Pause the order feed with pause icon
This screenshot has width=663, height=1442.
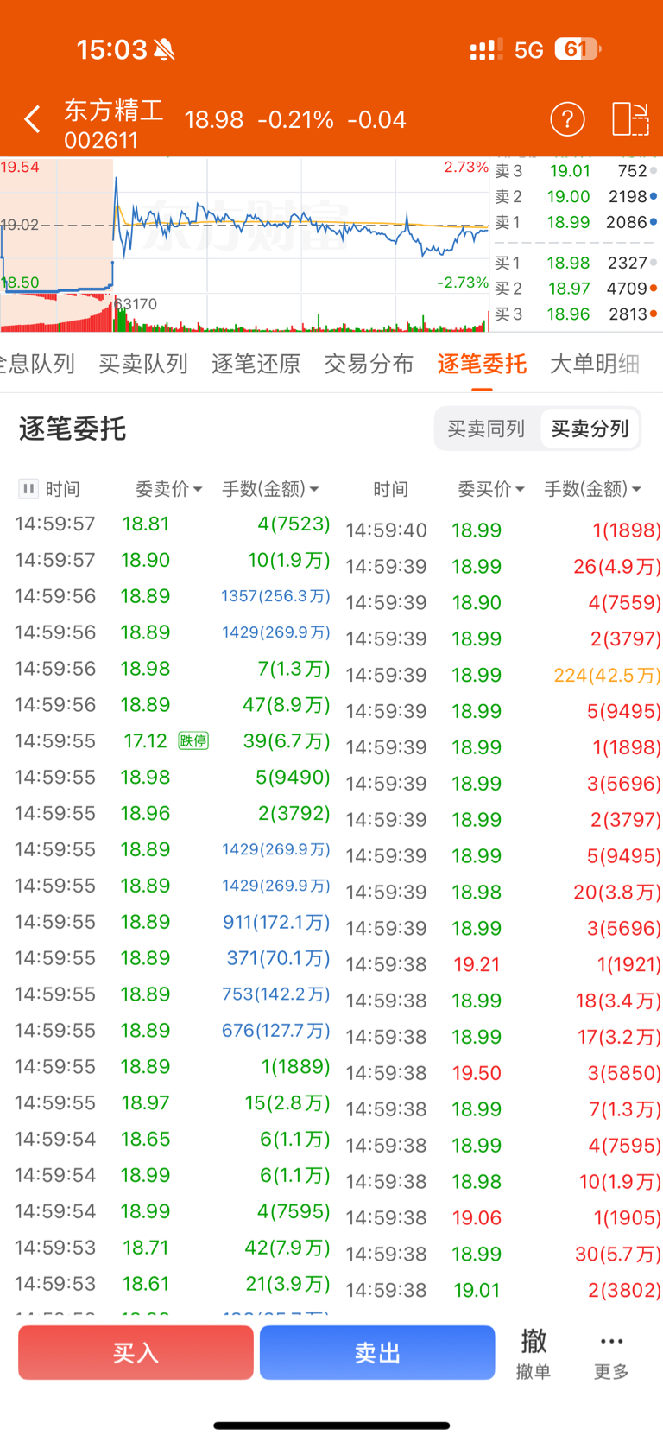28,489
